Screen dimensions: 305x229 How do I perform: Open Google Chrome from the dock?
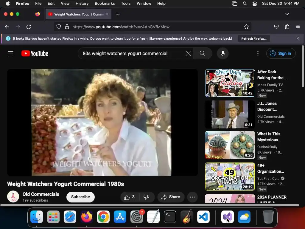coord(103,217)
